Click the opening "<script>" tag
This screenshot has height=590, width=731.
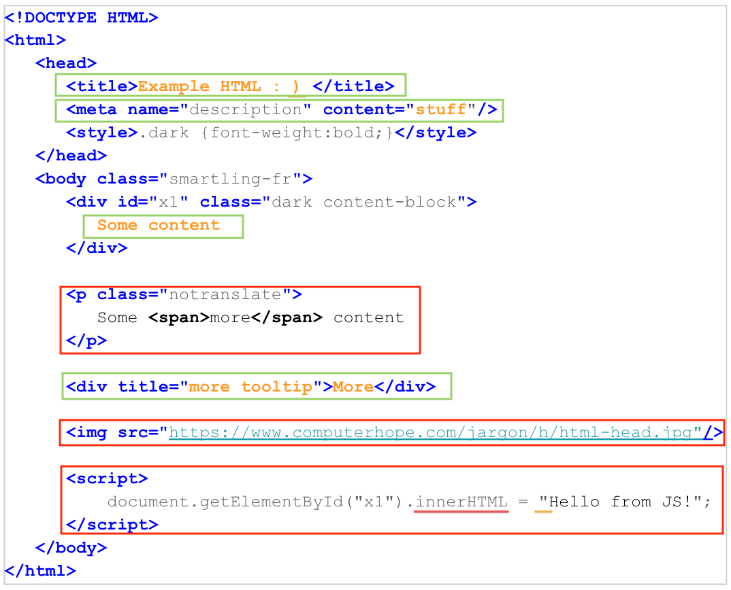click(108, 479)
